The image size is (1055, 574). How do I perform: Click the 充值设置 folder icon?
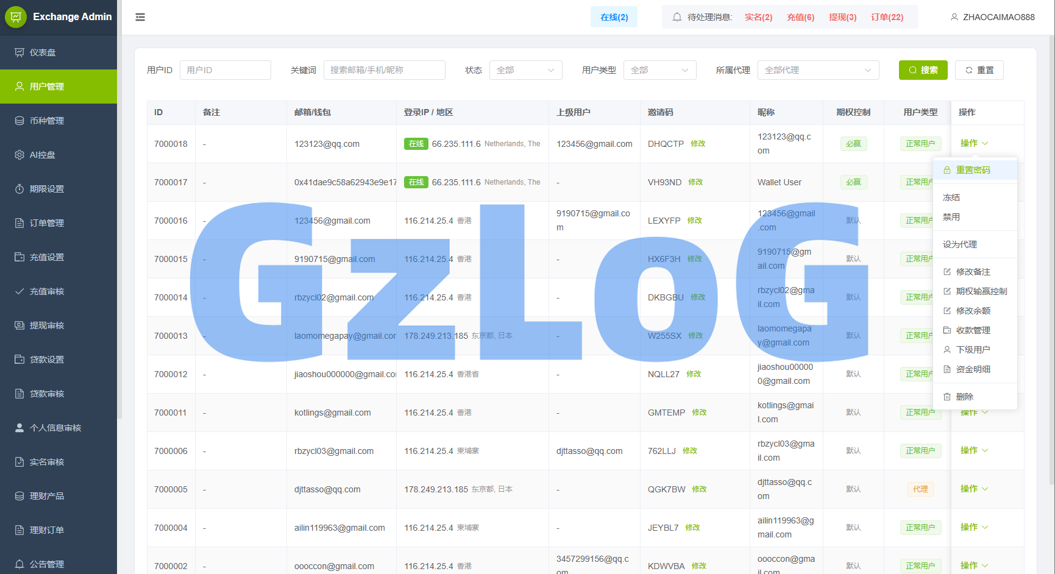[x=20, y=257]
